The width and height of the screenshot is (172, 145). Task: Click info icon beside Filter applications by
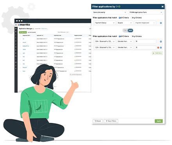(x=117, y=7)
